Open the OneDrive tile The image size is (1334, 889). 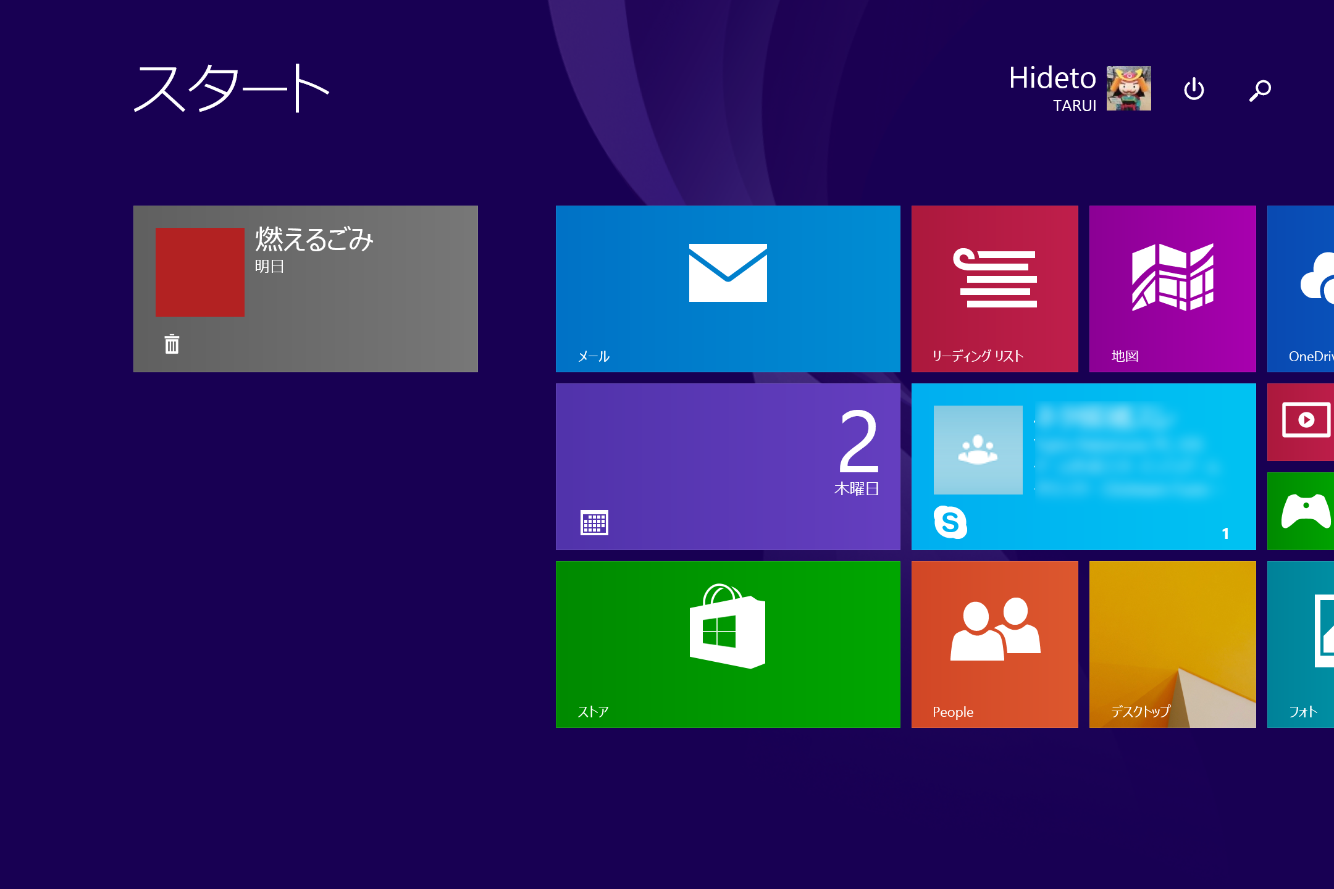pyautogui.click(x=1301, y=288)
